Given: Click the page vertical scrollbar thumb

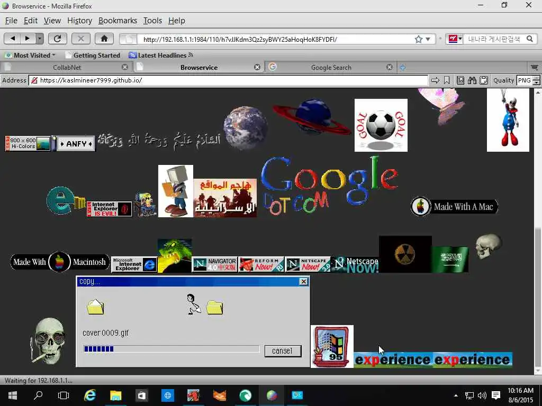Looking at the screenshot, I should coord(538,297).
